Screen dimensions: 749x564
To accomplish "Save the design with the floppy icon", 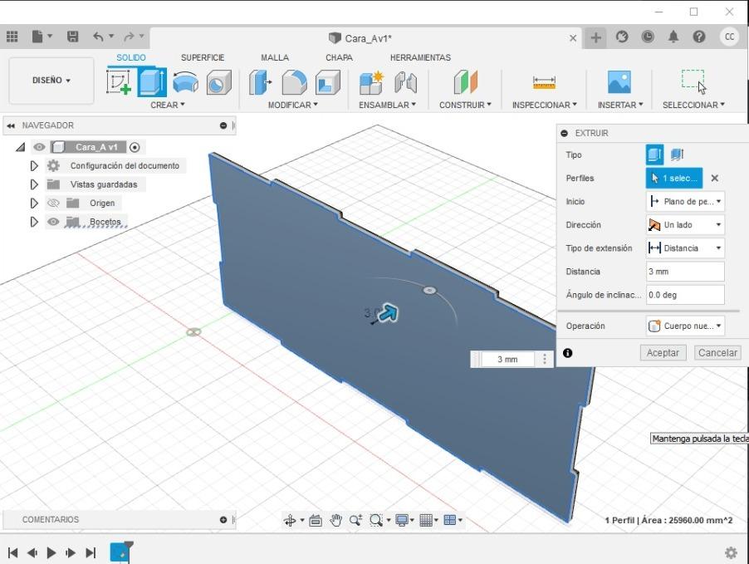I will (x=72, y=37).
